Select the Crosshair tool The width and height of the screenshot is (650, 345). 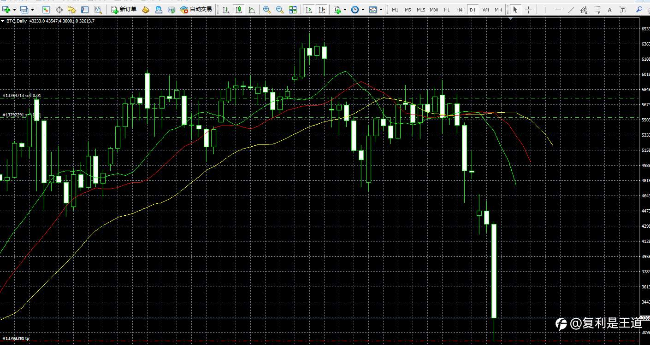pyautogui.click(x=528, y=10)
